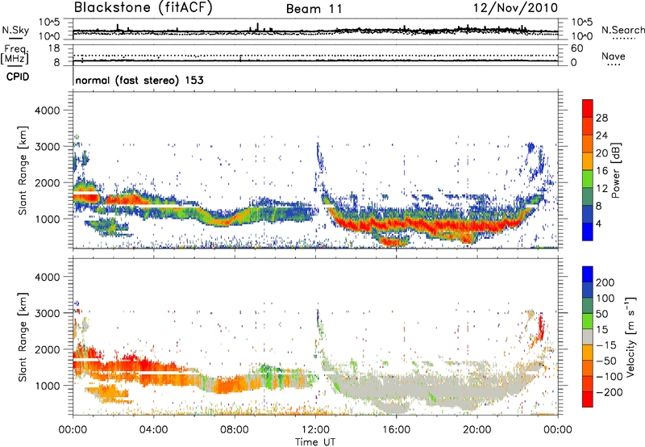The image size is (645, 447).
Task: Click the Velocity panel 'Slant Range [km]' label
Action: tap(23, 336)
